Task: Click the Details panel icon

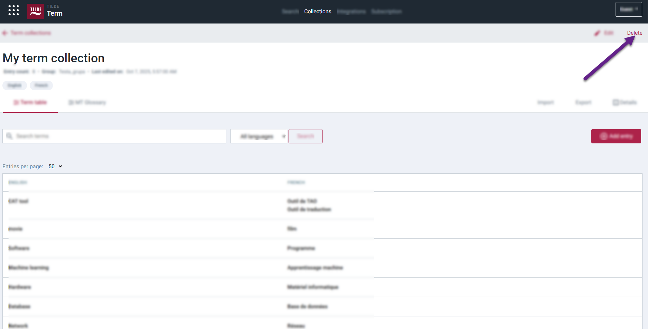Action: (616, 103)
